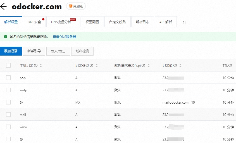Open the 解析日志 tab

pyautogui.click(x=142, y=22)
